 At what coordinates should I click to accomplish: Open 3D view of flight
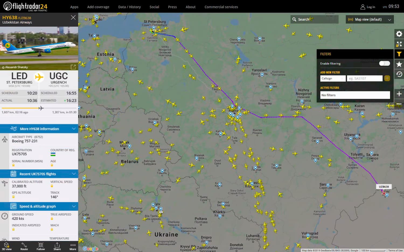coord(7,246)
